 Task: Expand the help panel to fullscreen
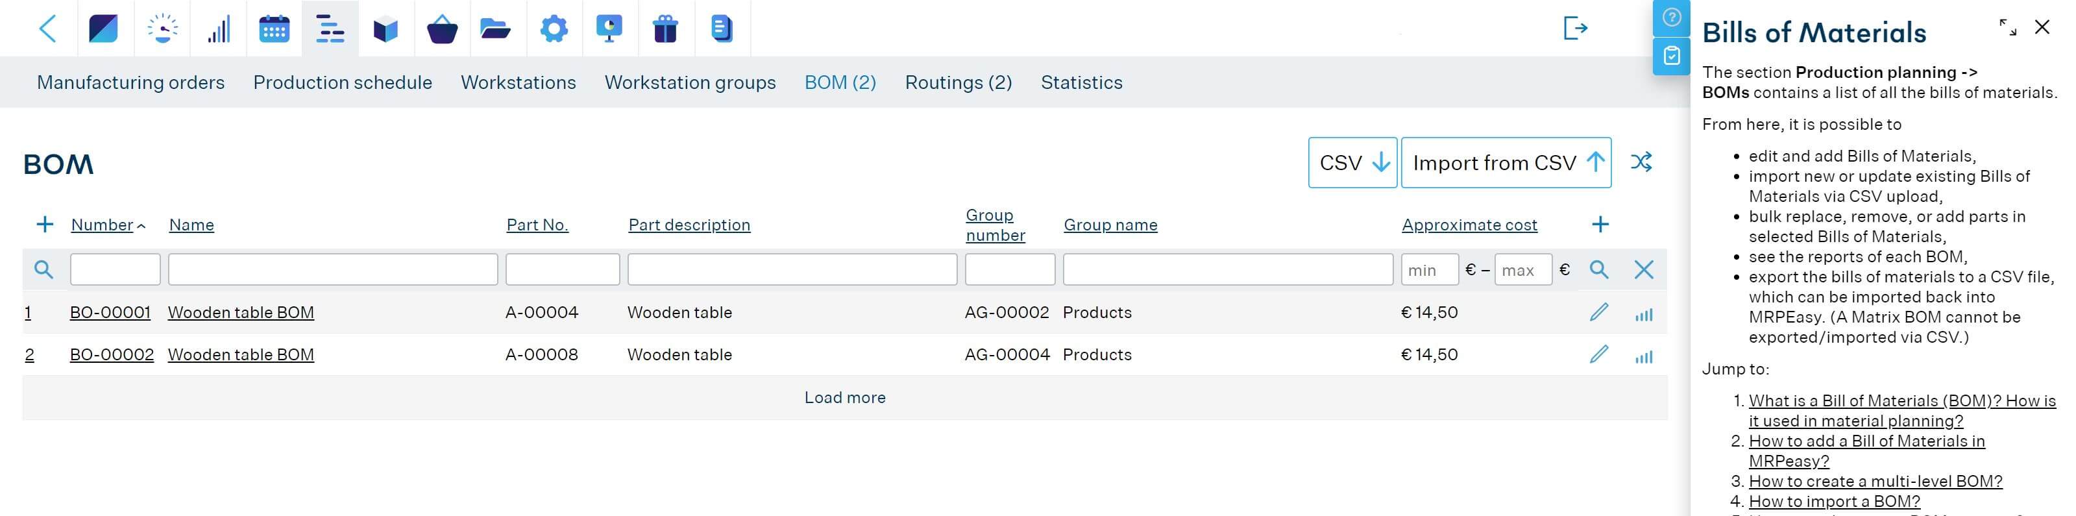pyautogui.click(x=2007, y=27)
